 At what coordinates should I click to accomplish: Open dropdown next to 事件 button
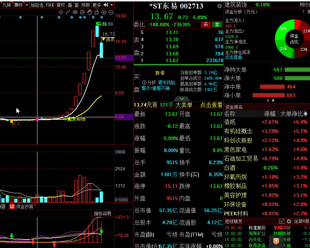tap(27, 5)
